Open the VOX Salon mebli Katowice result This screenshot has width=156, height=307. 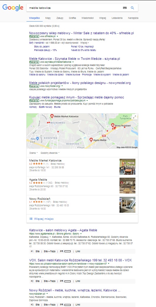click(x=80, y=260)
